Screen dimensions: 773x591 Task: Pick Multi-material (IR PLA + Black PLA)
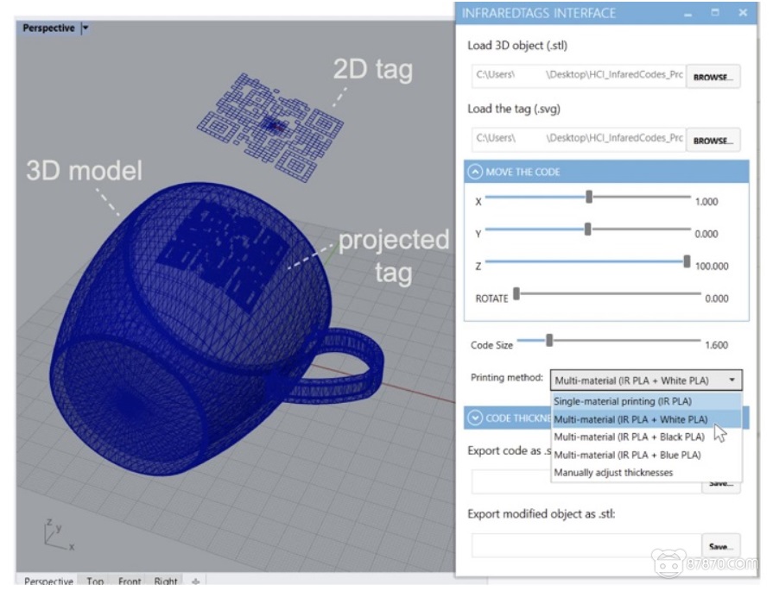pyautogui.click(x=629, y=437)
